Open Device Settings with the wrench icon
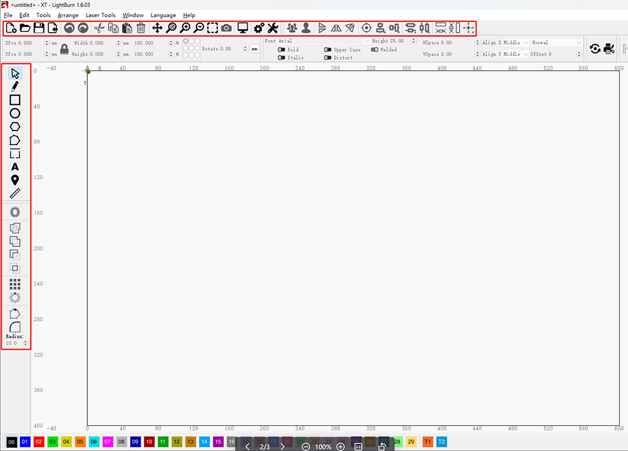This screenshot has width=628, height=451. click(x=273, y=28)
